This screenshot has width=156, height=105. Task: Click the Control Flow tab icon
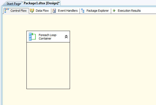(7, 11)
